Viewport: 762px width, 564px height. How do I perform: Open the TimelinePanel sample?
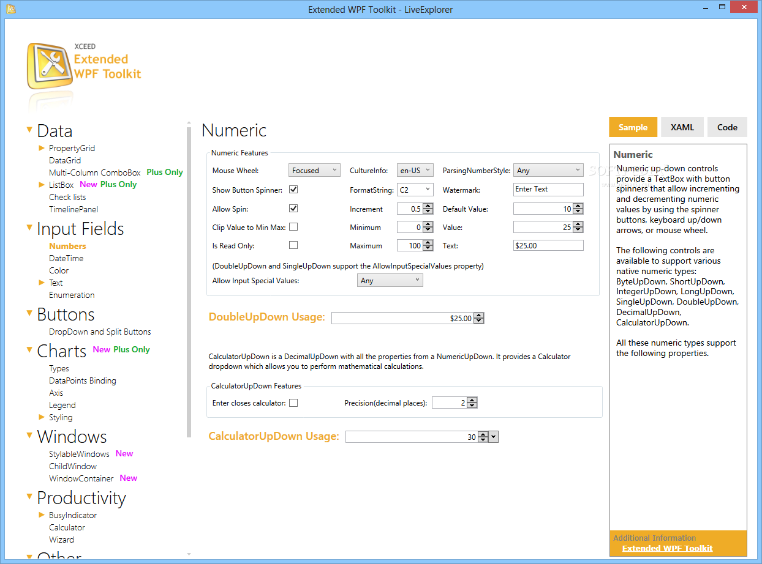pyautogui.click(x=74, y=209)
